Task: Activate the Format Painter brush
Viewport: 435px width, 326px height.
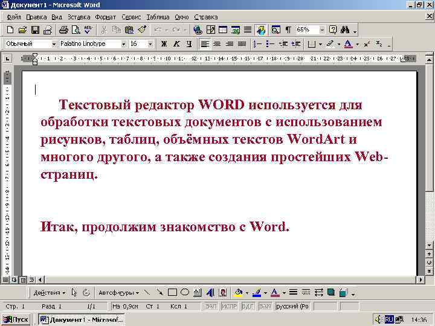Action: point(142,30)
